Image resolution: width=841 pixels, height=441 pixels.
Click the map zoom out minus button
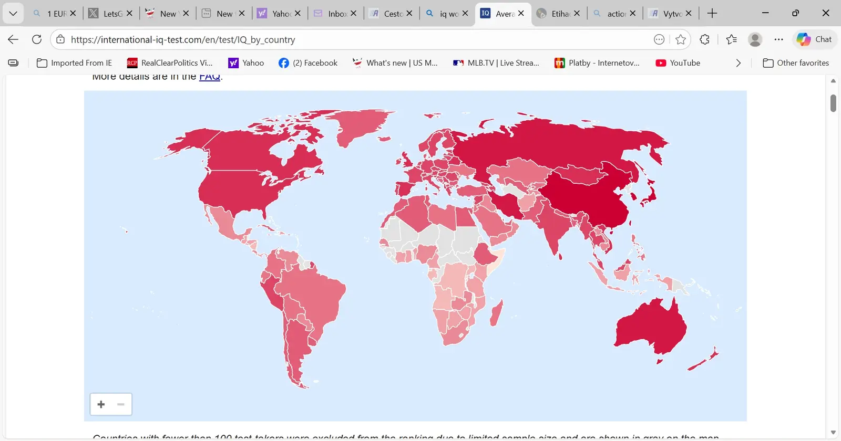[x=121, y=404]
